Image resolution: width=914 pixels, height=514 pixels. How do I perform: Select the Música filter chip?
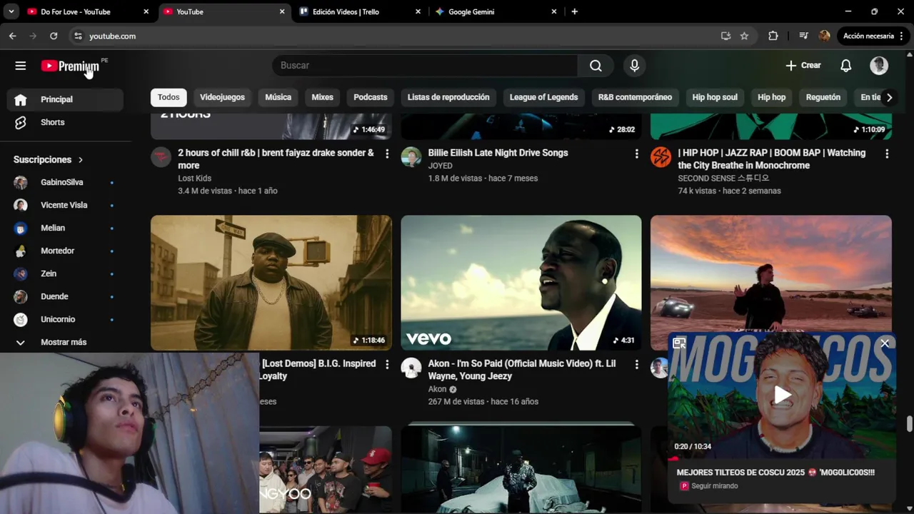(x=278, y=97)
